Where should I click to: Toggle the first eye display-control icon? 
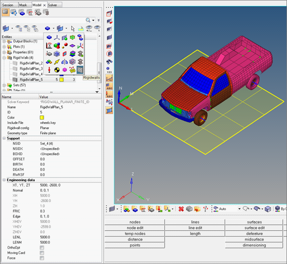[19, 28]
